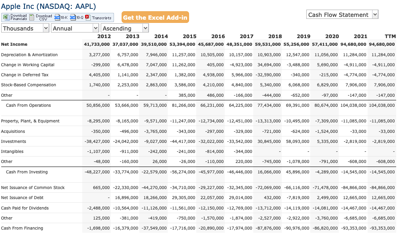Click the Cash From Financing row label
This screenshot has width=403, height=234.
(x=22, y=228)
